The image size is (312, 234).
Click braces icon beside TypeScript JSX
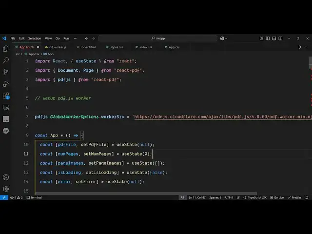coord(245,197)
